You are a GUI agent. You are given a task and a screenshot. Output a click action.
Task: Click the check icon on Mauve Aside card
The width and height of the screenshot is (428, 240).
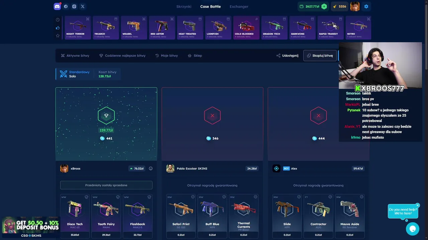click(x=361, y=197)
